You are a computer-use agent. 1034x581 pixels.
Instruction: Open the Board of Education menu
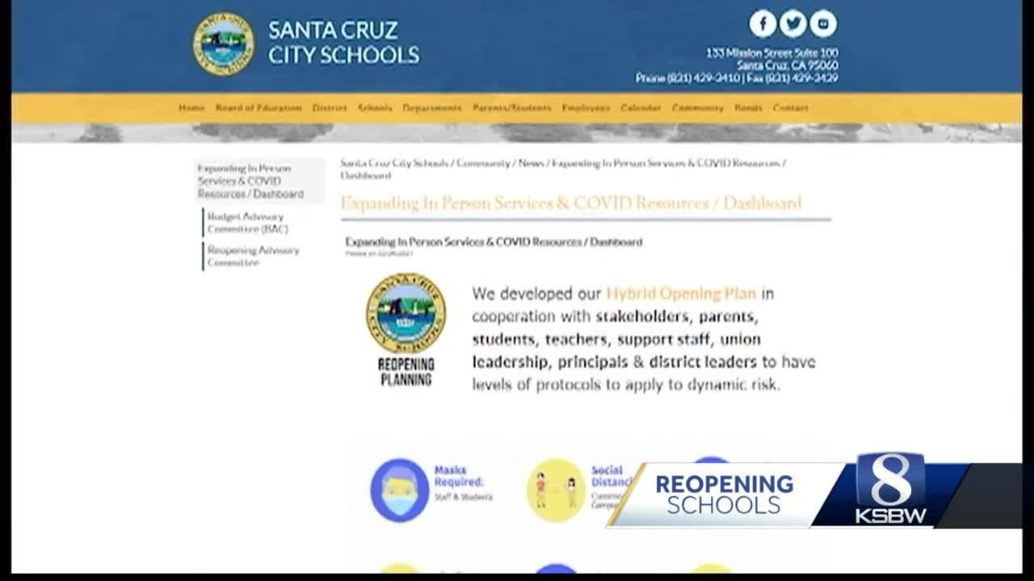pos(258,107)
